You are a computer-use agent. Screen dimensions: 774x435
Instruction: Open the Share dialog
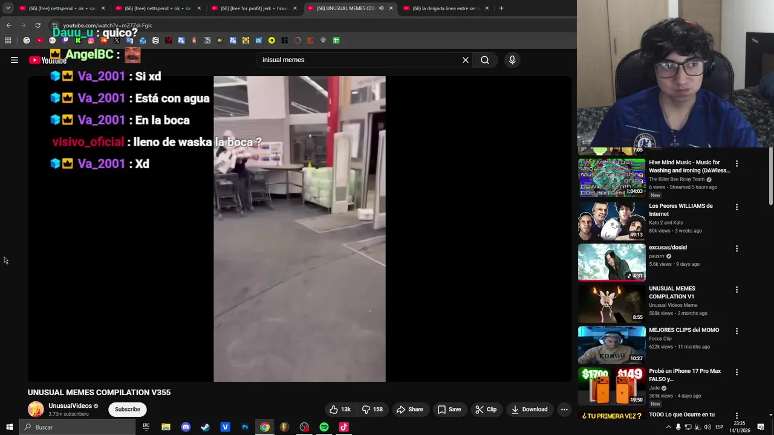coord(410,409)
